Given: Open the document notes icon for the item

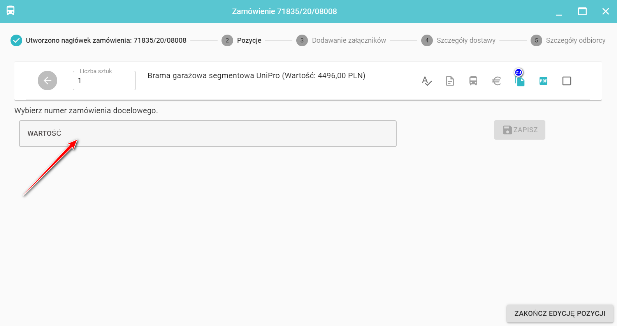Looking at the screenshot, I should pyautogui.click(x=450, y=81).
